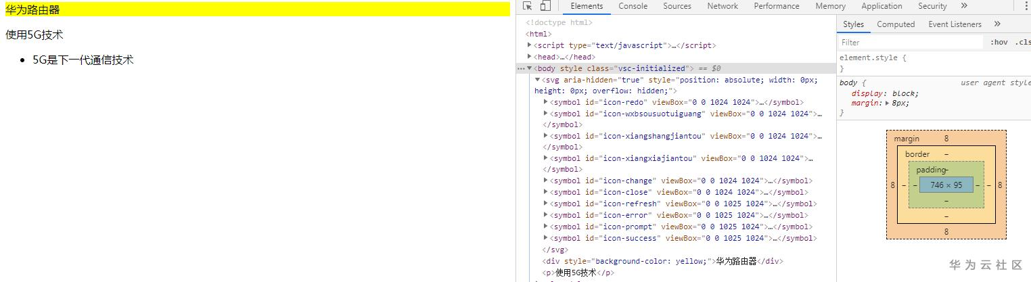Expand the icon-close symbol node
Viewport: 1031px width, 282px height.
pyautogui.click(x=547, y=192)
